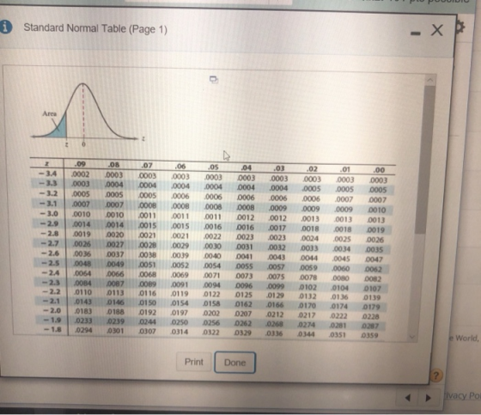481x415 pixels.
Task: Click value .0359 in row -1.8
Action: pos(369,335)
